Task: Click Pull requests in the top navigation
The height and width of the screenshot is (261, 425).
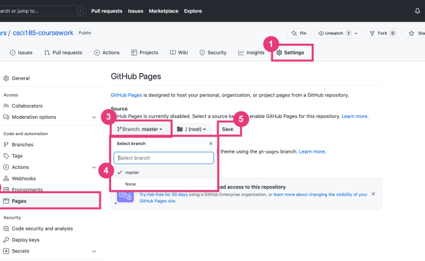Action: point(107,11)
